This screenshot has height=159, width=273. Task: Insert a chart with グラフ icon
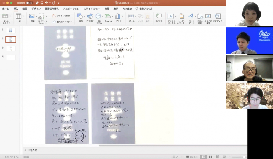click(118, 16)
